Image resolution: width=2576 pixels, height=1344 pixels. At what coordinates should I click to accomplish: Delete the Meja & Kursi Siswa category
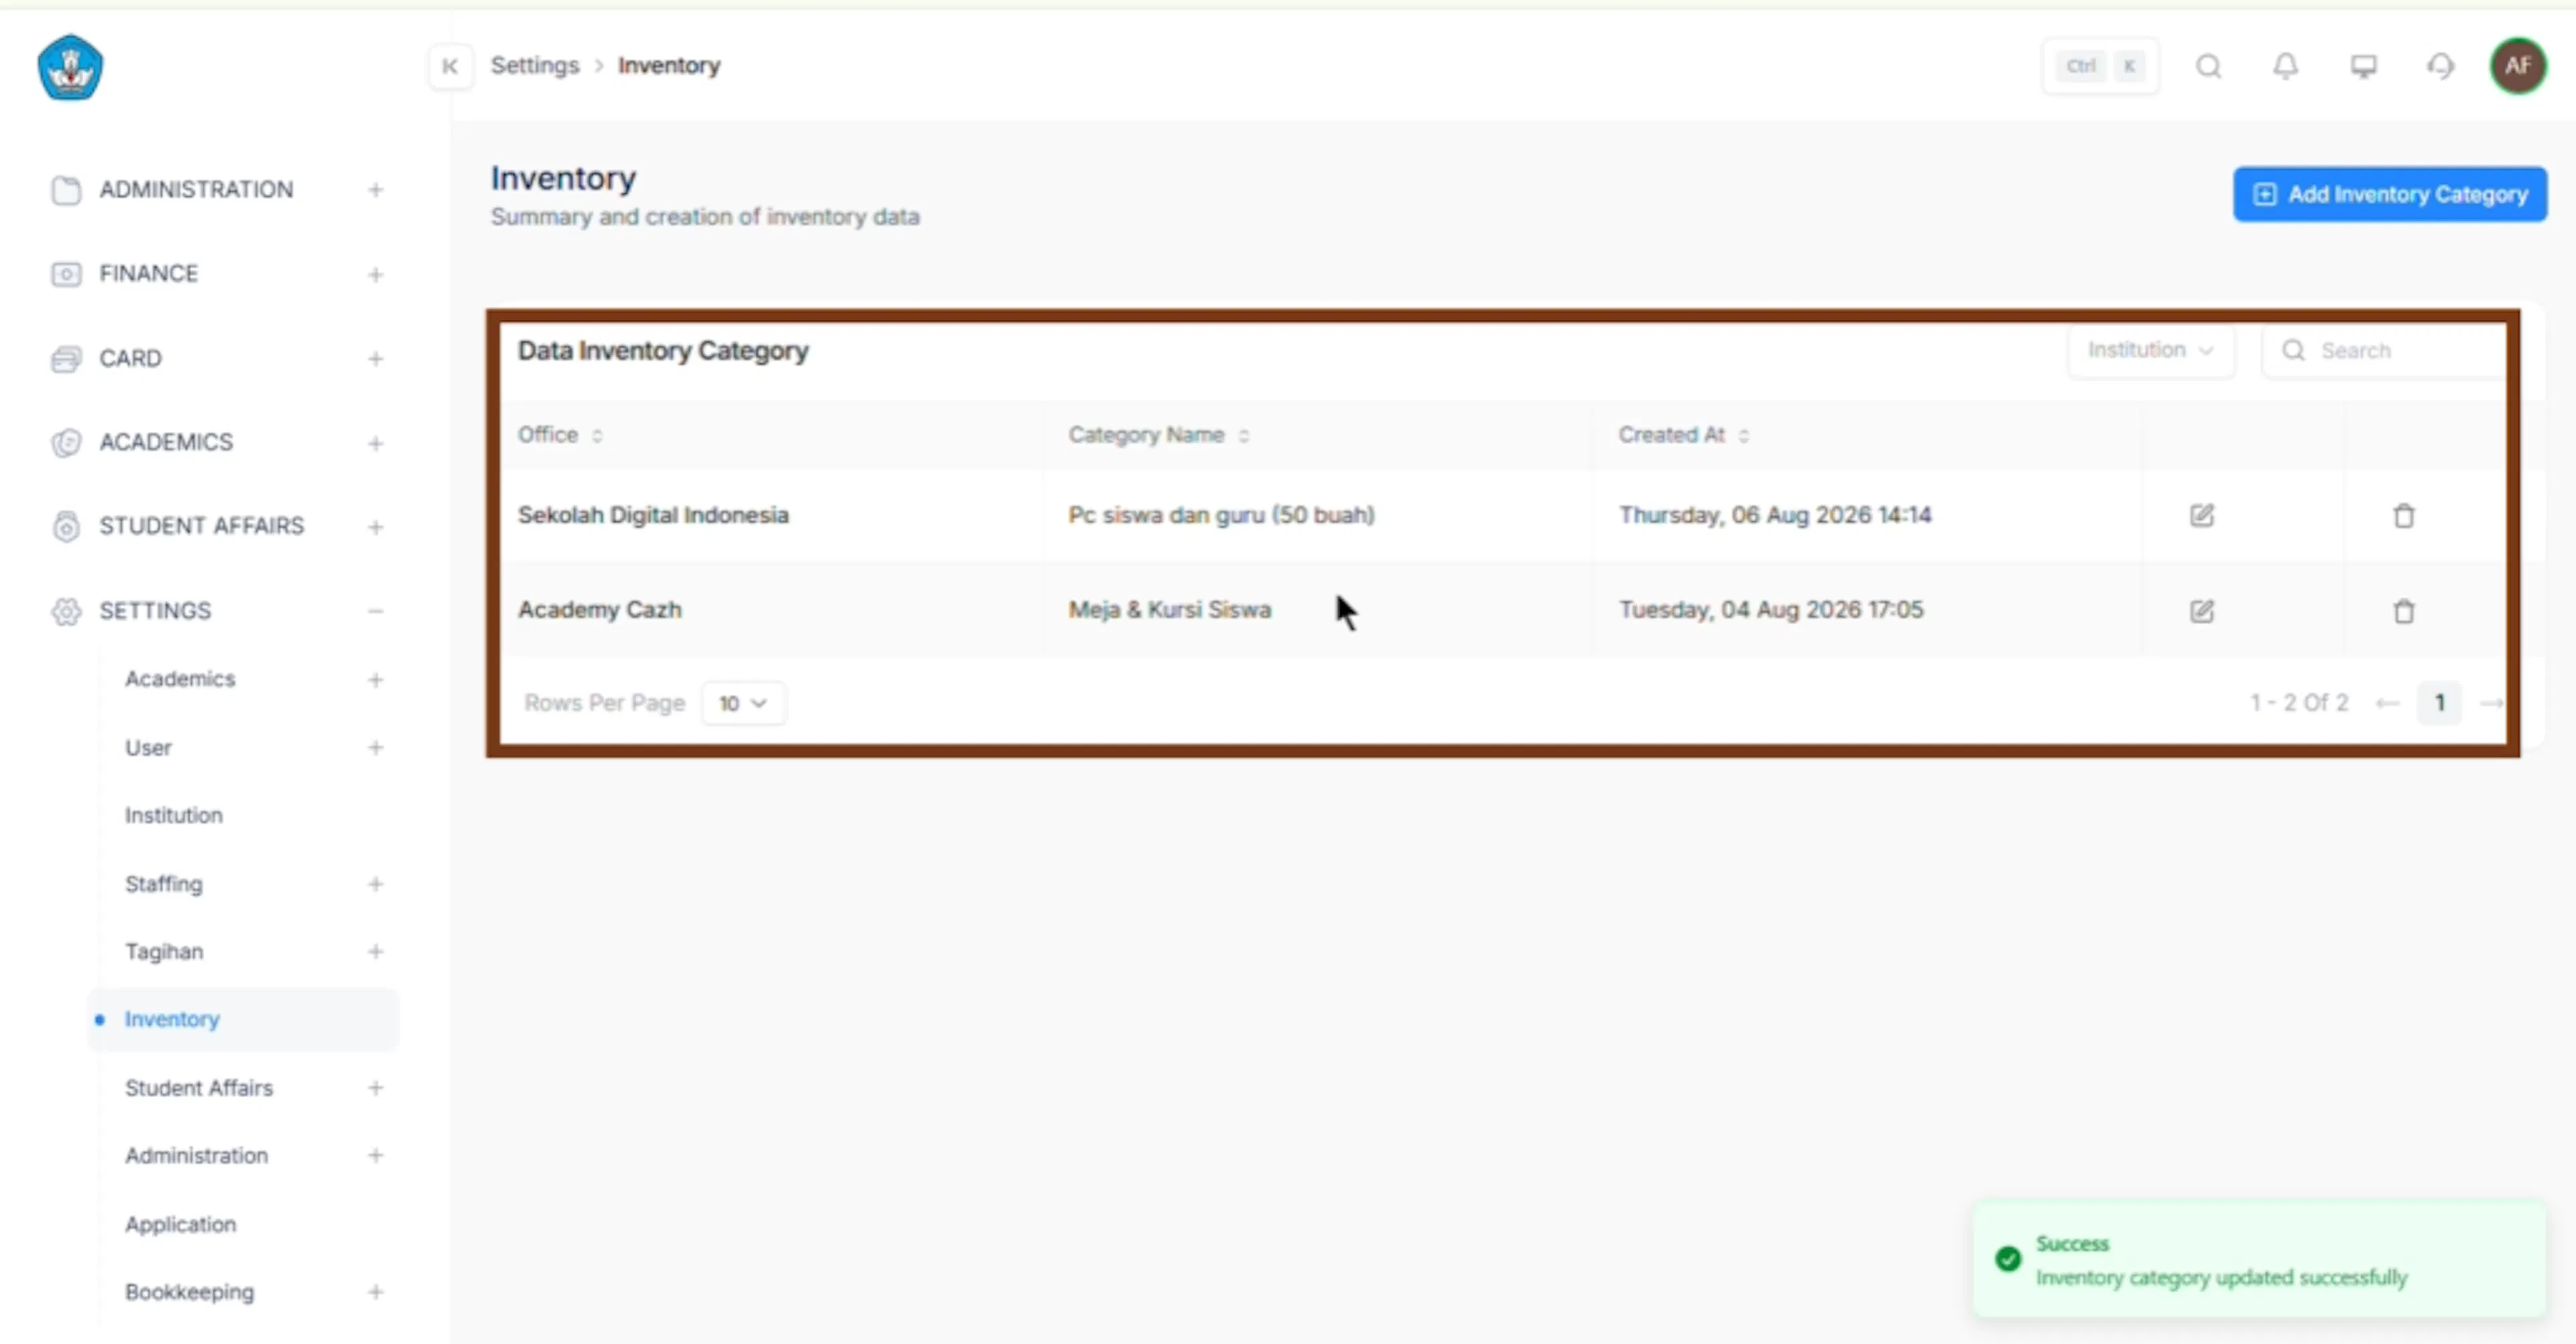(2404, 610)
